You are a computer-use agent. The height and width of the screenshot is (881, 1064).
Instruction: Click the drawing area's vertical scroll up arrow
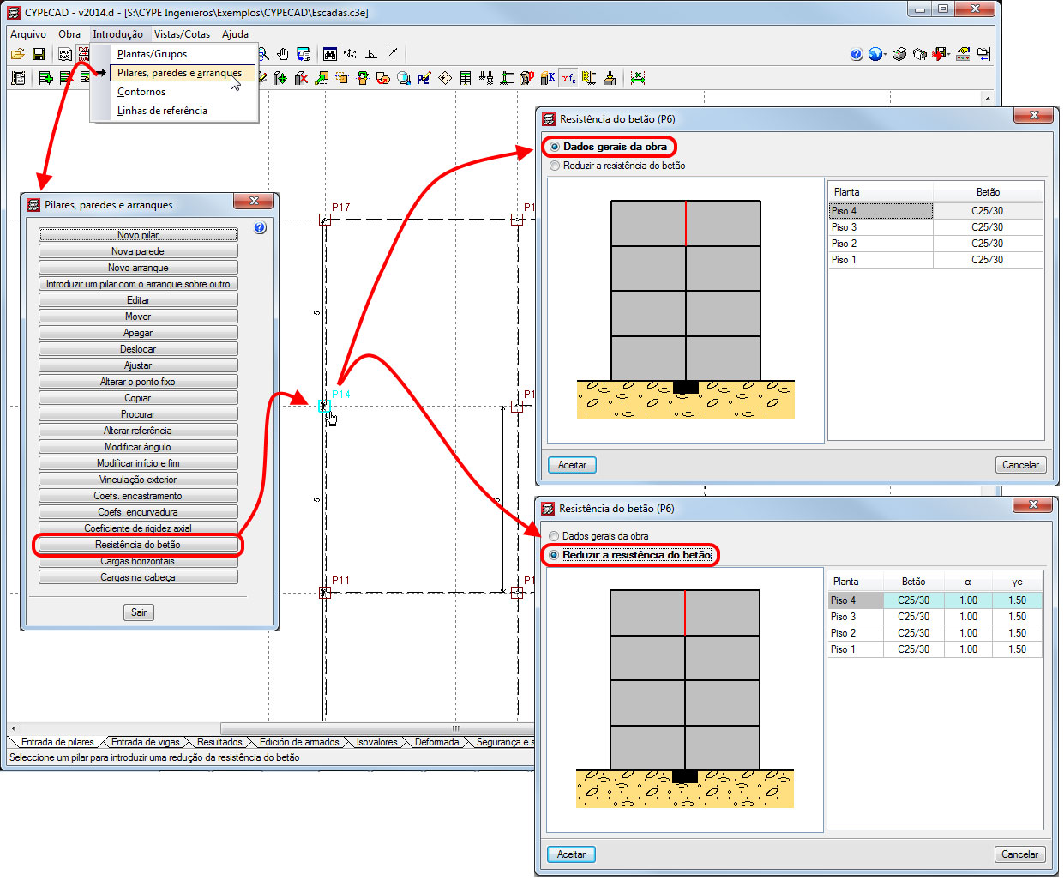click(x=988, y=100)
